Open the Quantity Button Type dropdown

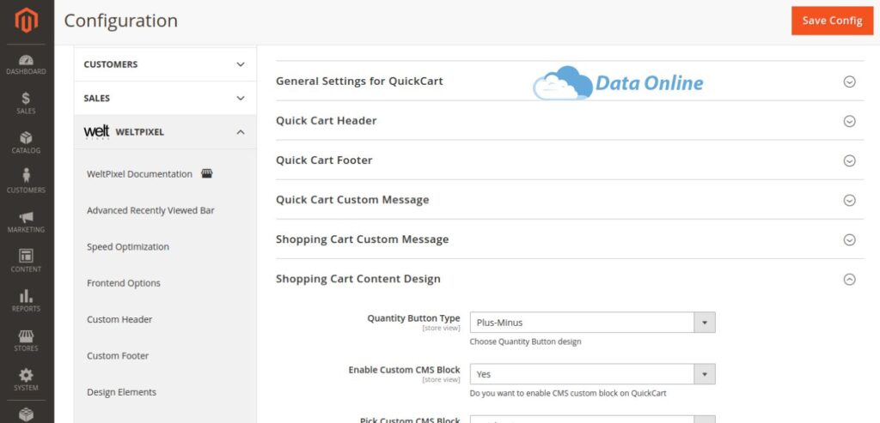click(592, 323)
